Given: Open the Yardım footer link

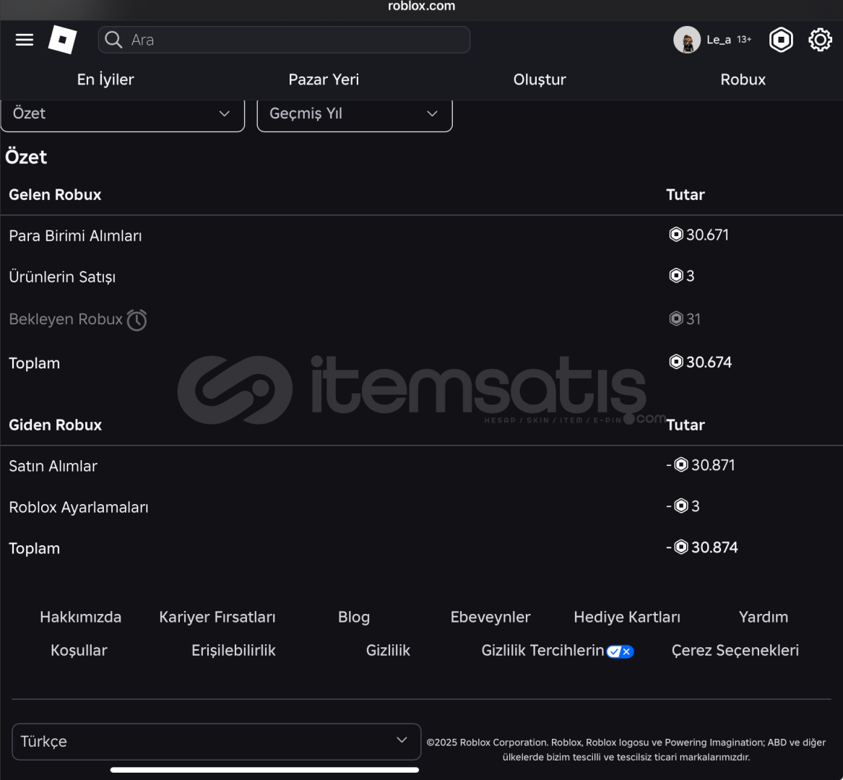Looking at the screenshot, I should click(764, 617).
